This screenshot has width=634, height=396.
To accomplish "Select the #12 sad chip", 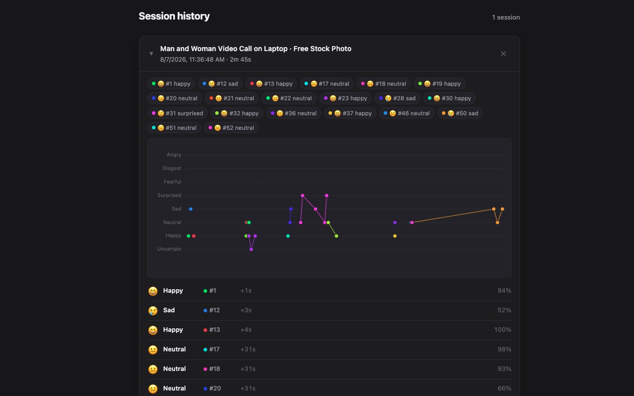I will point(220,84).
